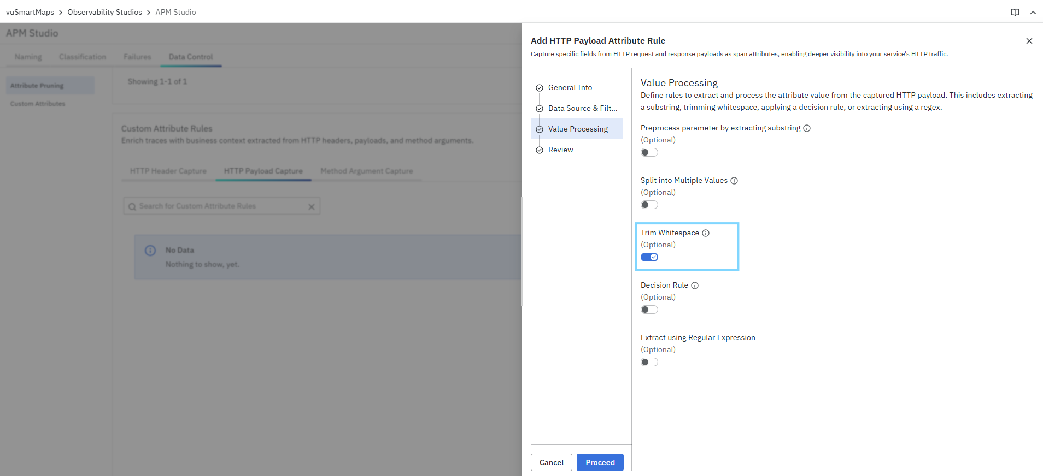The width and height of the screenshot is (1043, 476).
Task: Click the Data Source & Filt... step check icon
Action: 540,109
